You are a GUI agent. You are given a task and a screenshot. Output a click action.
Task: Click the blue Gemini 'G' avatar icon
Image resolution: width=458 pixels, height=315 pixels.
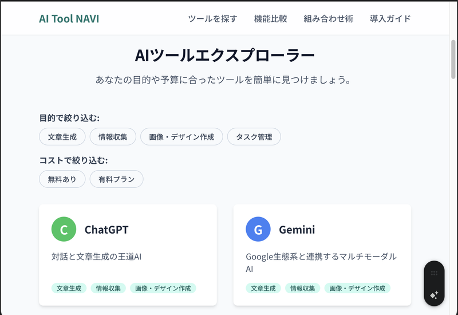point(258,230)
